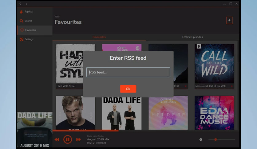Click the Dada Land Radio podcast name
The width and height of the screenshot is (257, 149).
[x=95, y=136]
